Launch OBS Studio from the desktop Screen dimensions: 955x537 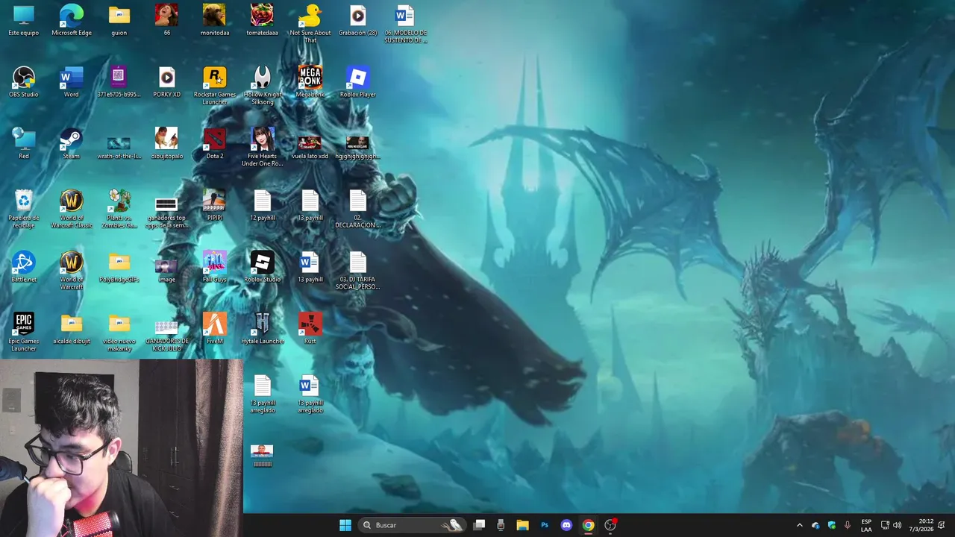point(24,82)
